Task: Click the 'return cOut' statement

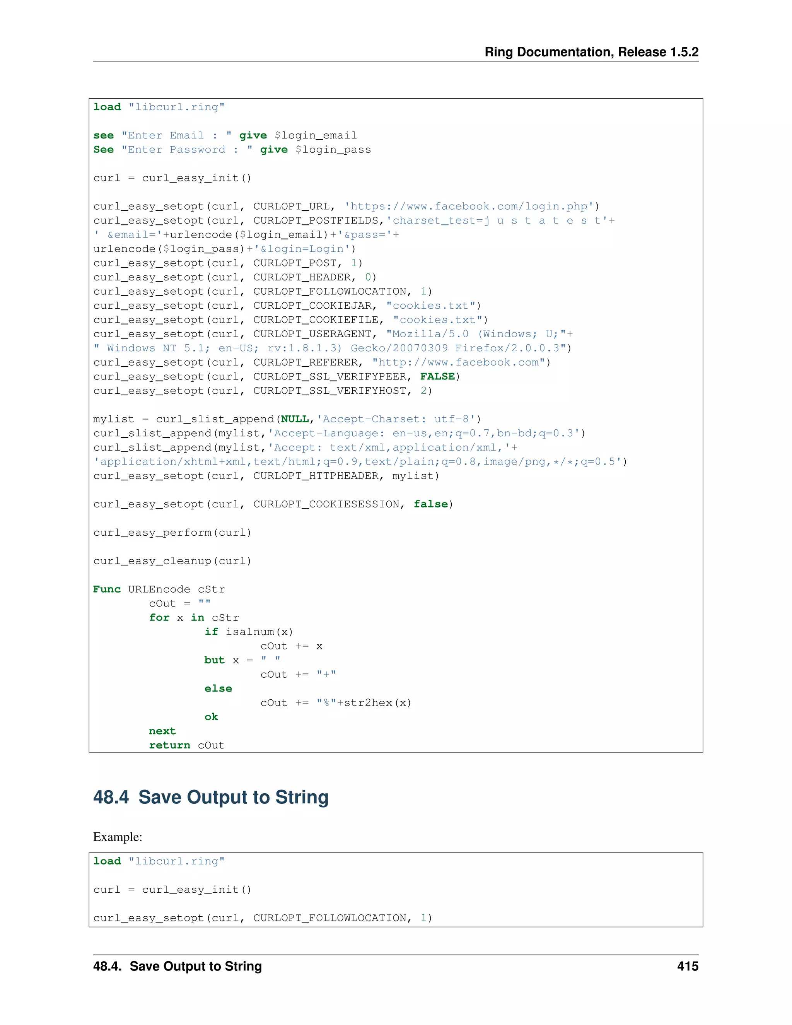Action: click(186, 745)
